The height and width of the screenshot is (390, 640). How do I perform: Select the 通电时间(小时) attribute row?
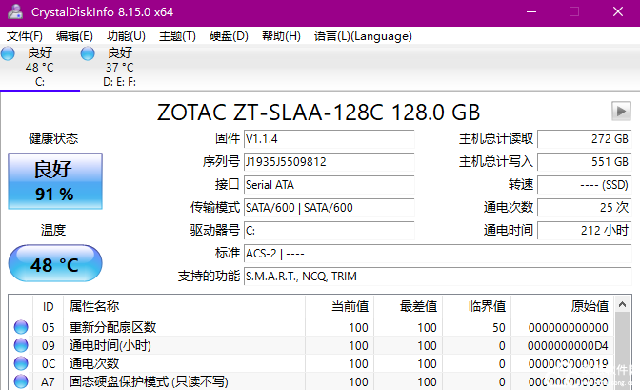tap(311, 345)
